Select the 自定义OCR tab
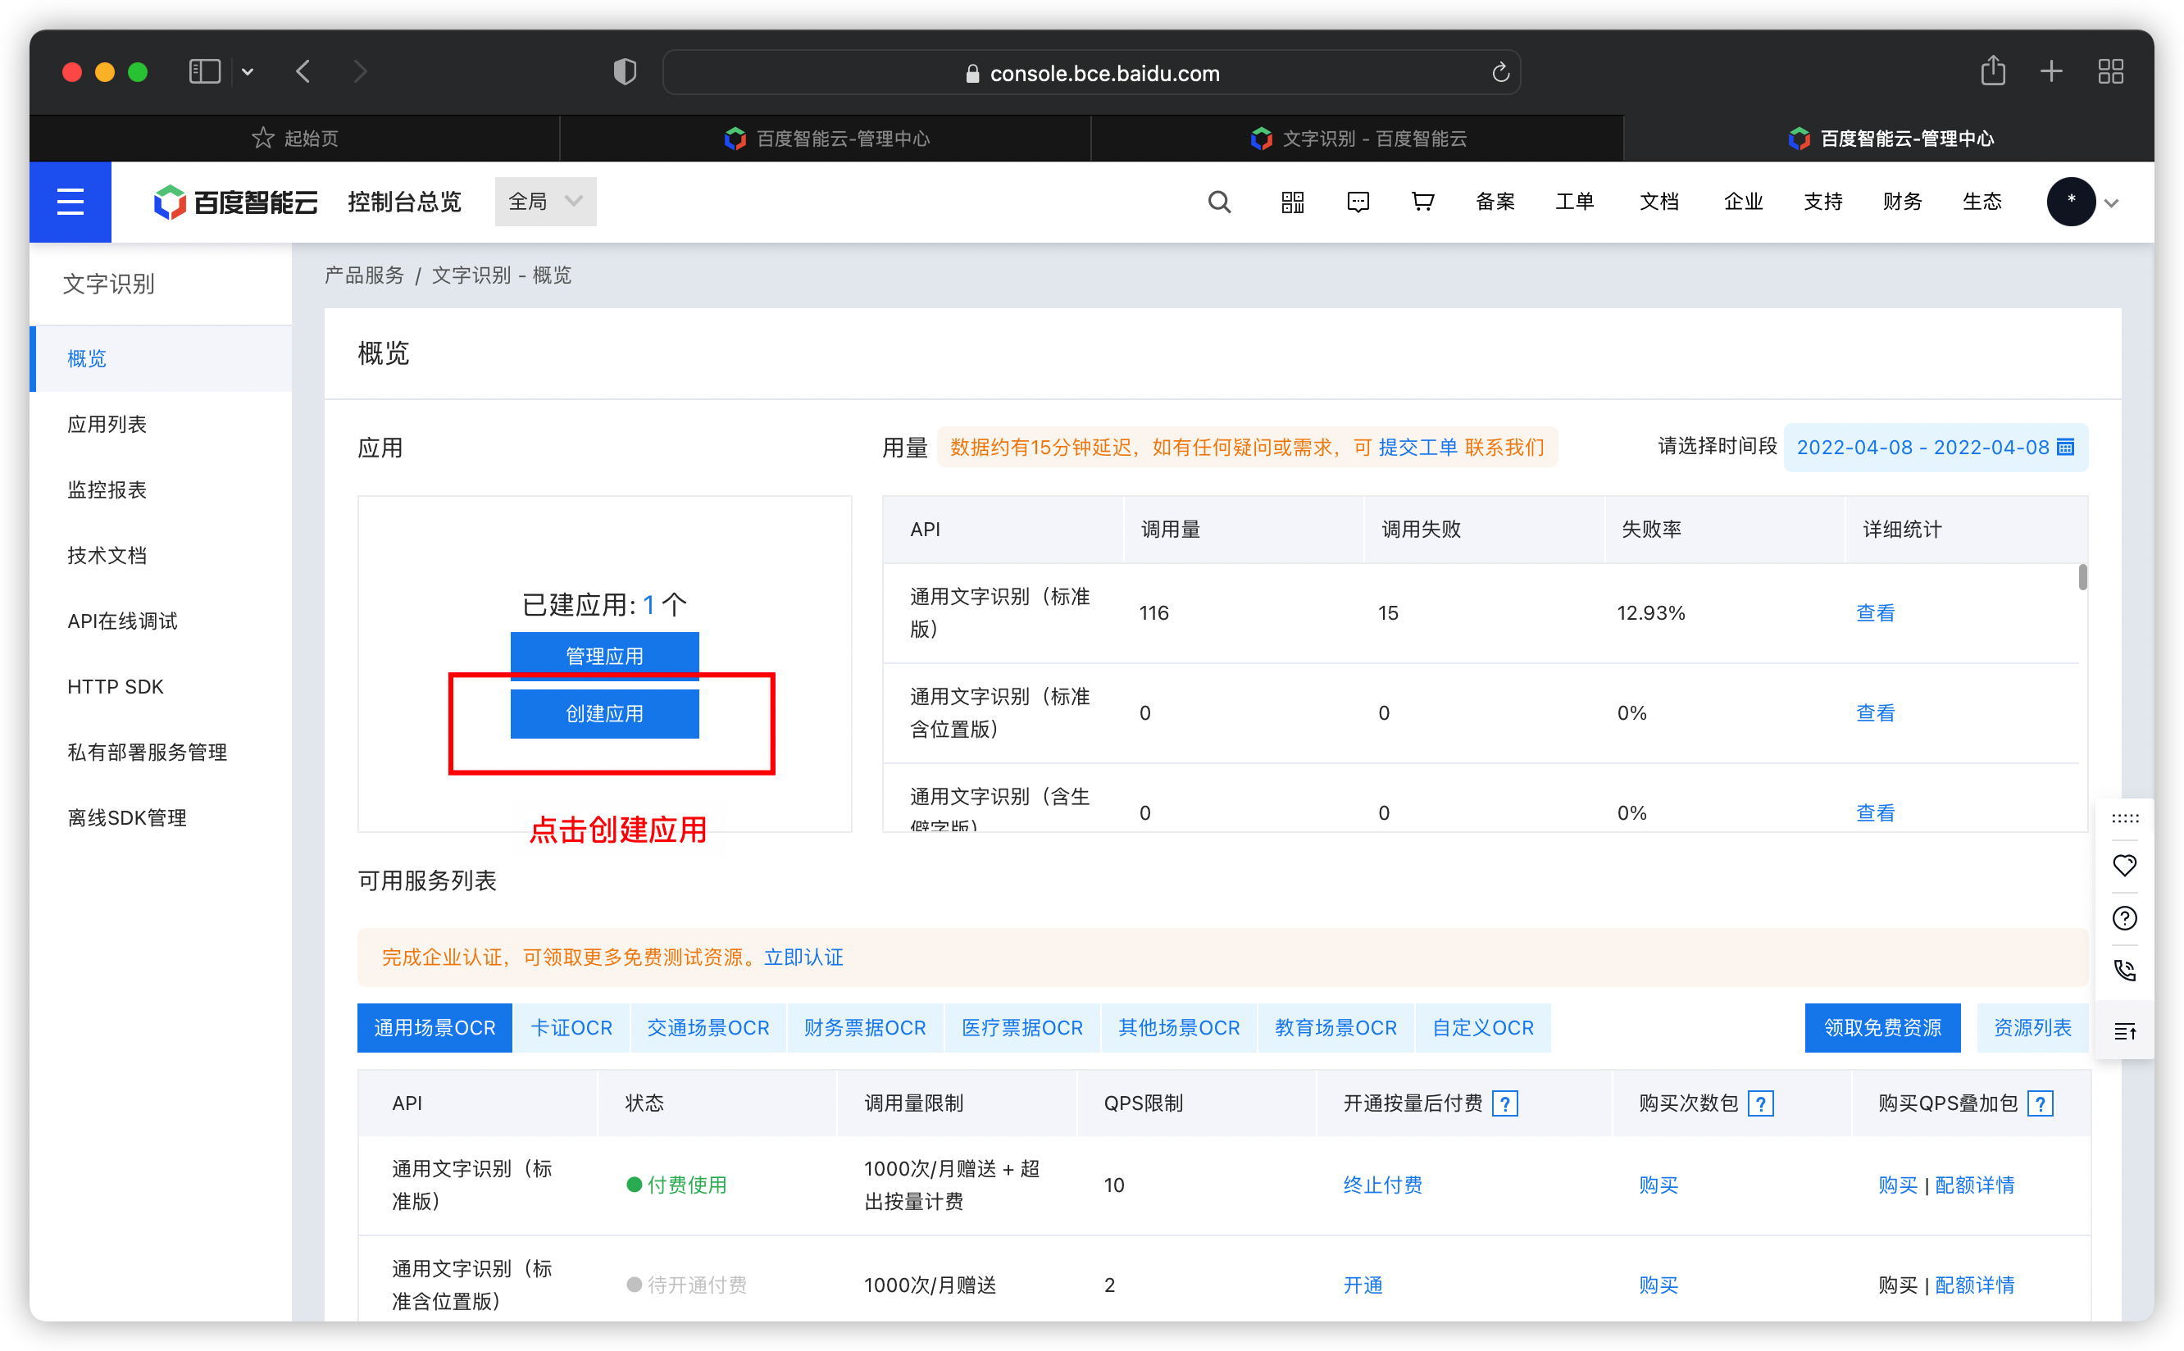The height and width of the screenshot is (1351, 2184). click(x=1482, y=1029)
